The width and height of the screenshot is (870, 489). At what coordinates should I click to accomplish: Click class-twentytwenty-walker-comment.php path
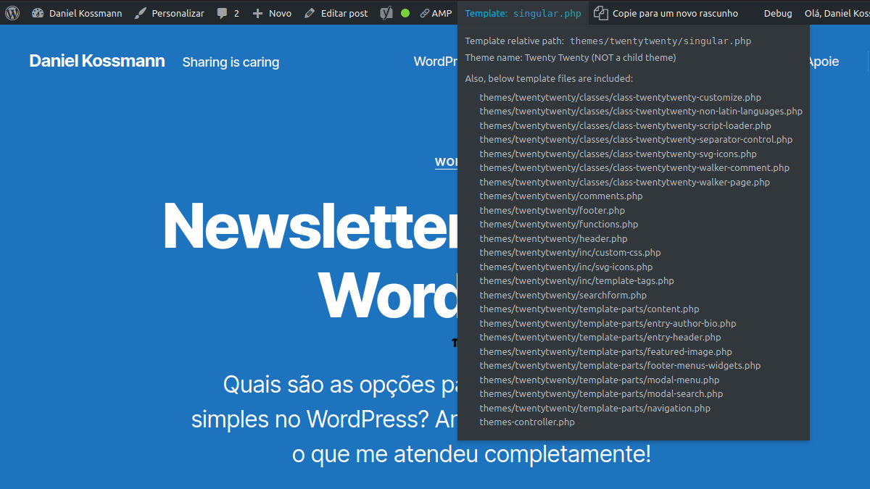[634, 168]
